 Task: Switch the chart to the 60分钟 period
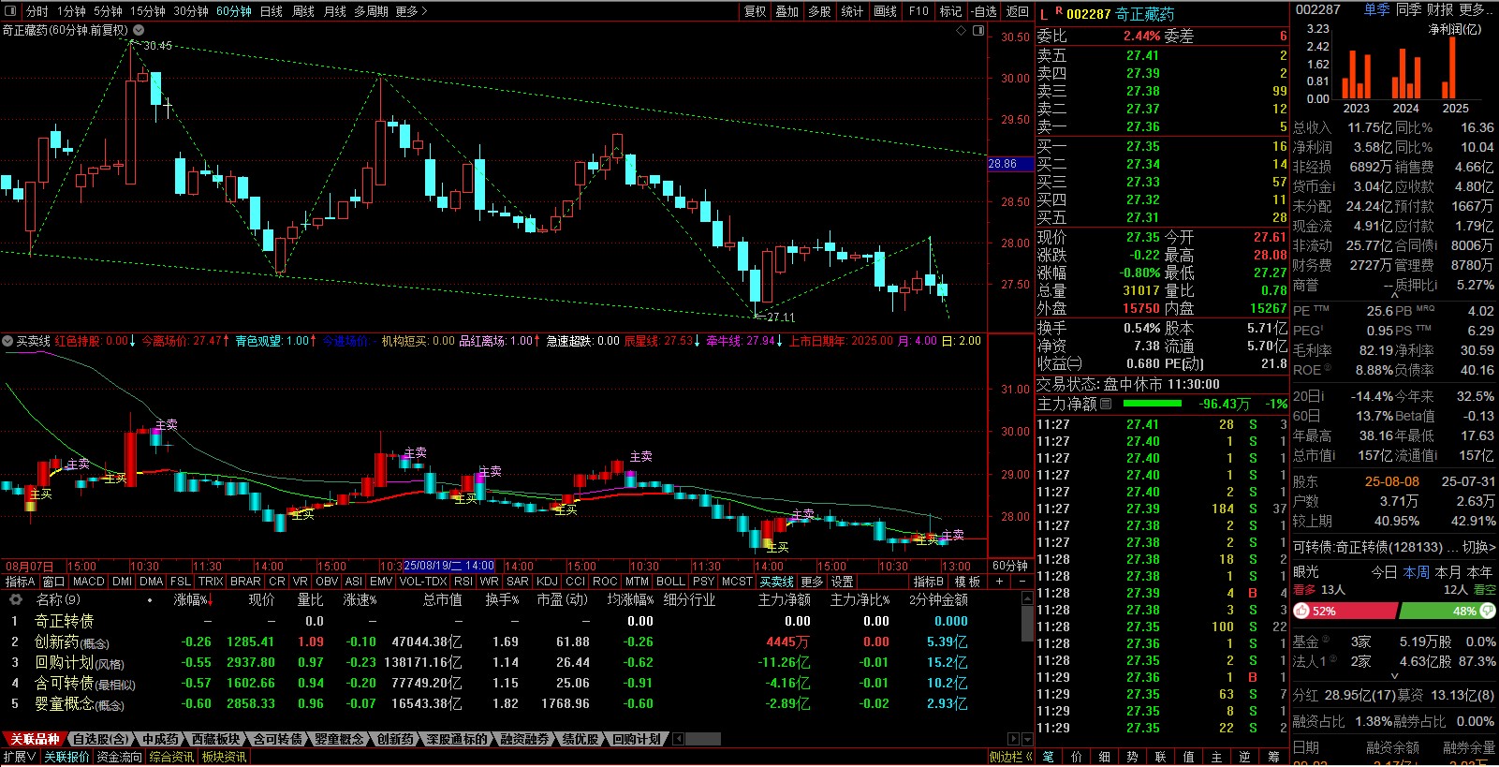[x=233, y=11]
